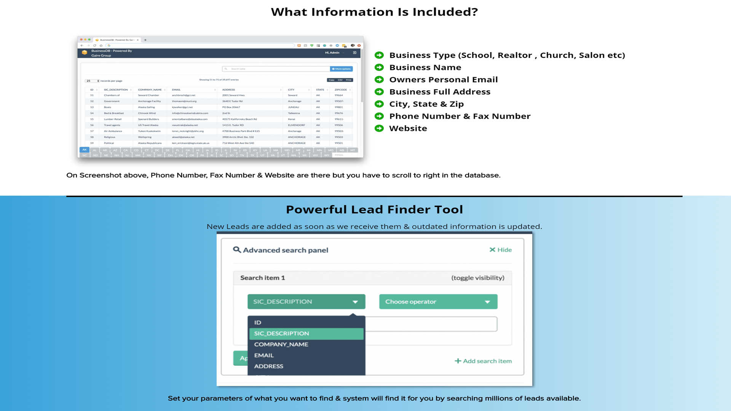Click the address cell PO Box 20667
The image size is (731, 411).
(231, 107)
